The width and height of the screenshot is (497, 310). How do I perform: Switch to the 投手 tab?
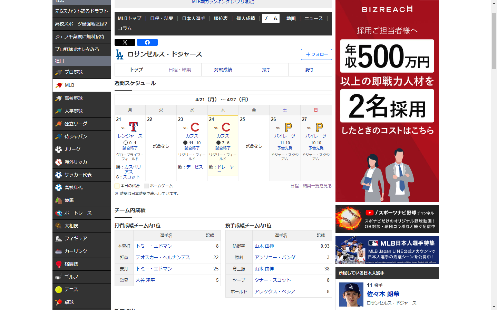(x=266, y=70)
